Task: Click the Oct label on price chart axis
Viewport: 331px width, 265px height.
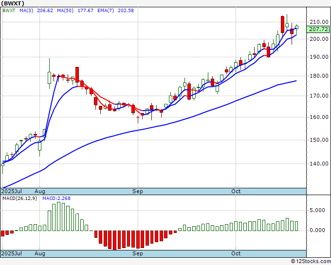Action: 236,191
